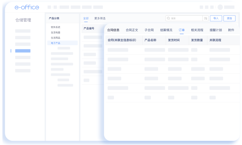The width and height of the screenshot is (242, 145).
Task: Select 电子产品 category
Action: (62, 43)
